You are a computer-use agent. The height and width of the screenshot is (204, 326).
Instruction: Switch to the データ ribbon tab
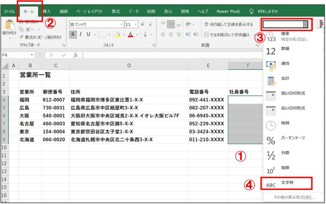(133, 10)
